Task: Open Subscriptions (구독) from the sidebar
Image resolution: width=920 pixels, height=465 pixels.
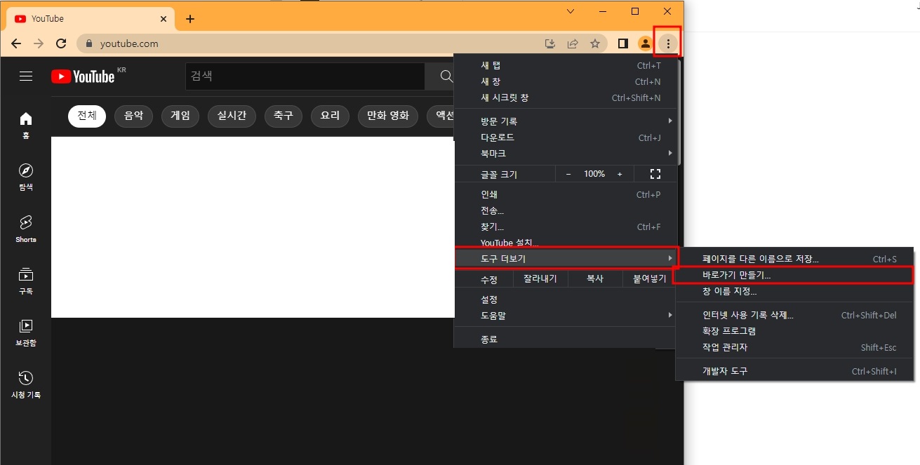Action: click(25, 275)
